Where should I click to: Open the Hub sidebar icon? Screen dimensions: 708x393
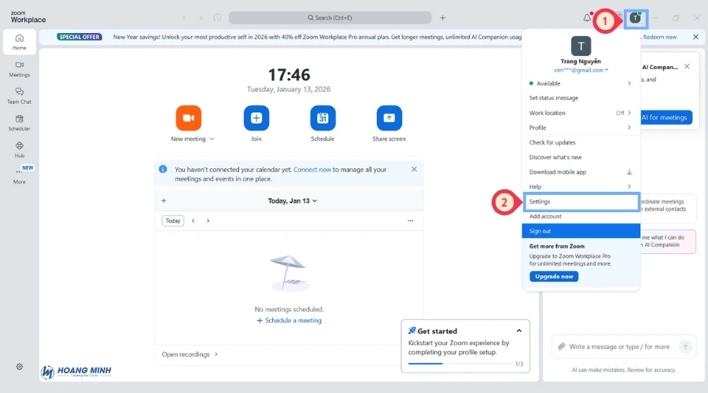(x=19, y=149)
